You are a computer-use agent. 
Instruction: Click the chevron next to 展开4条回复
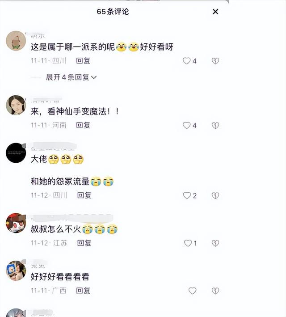94,77
